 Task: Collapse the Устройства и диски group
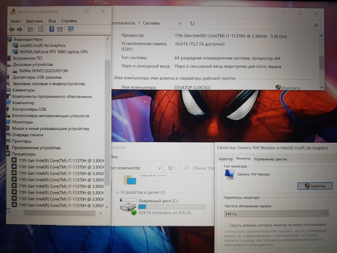(x=117, y=192)
